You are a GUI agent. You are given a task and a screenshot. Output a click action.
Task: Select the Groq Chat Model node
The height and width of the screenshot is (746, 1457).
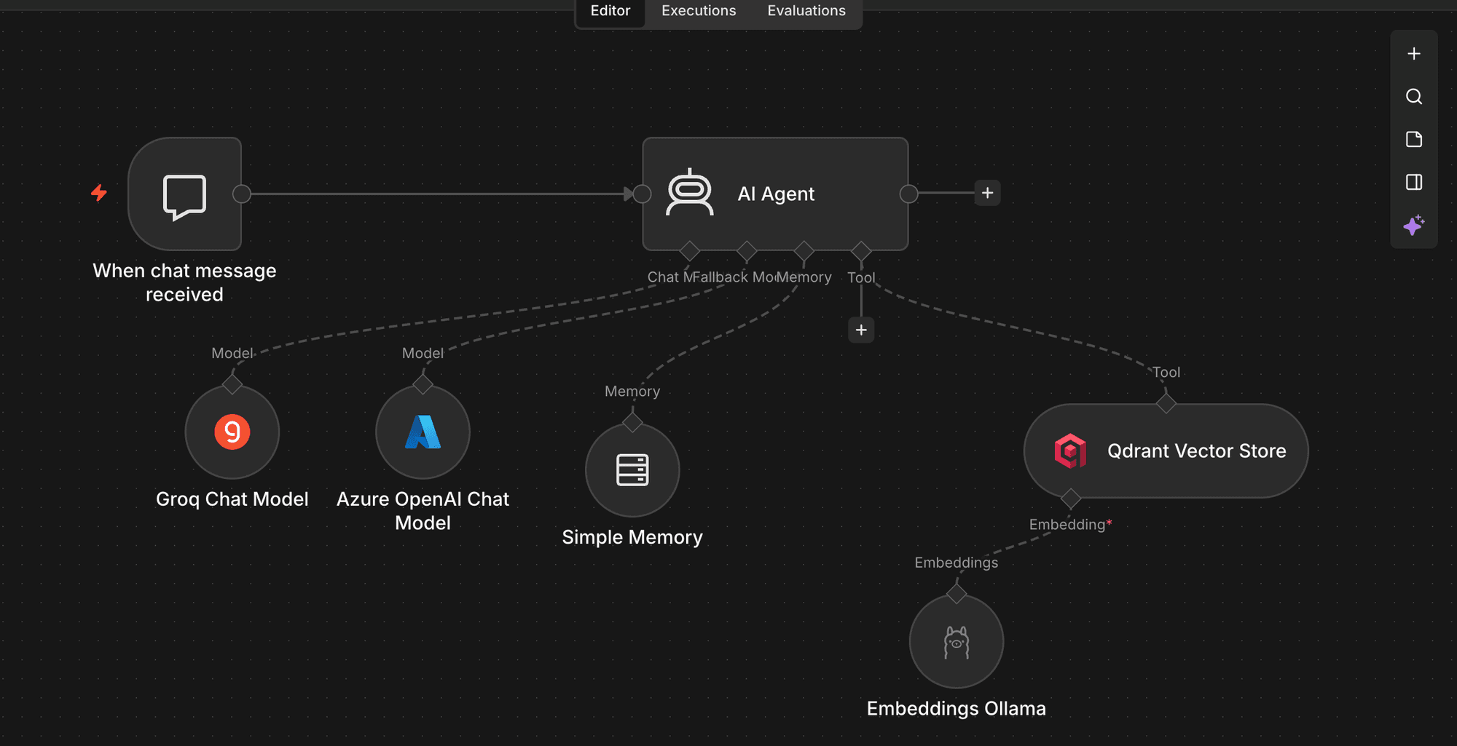(x=232, y=432)
